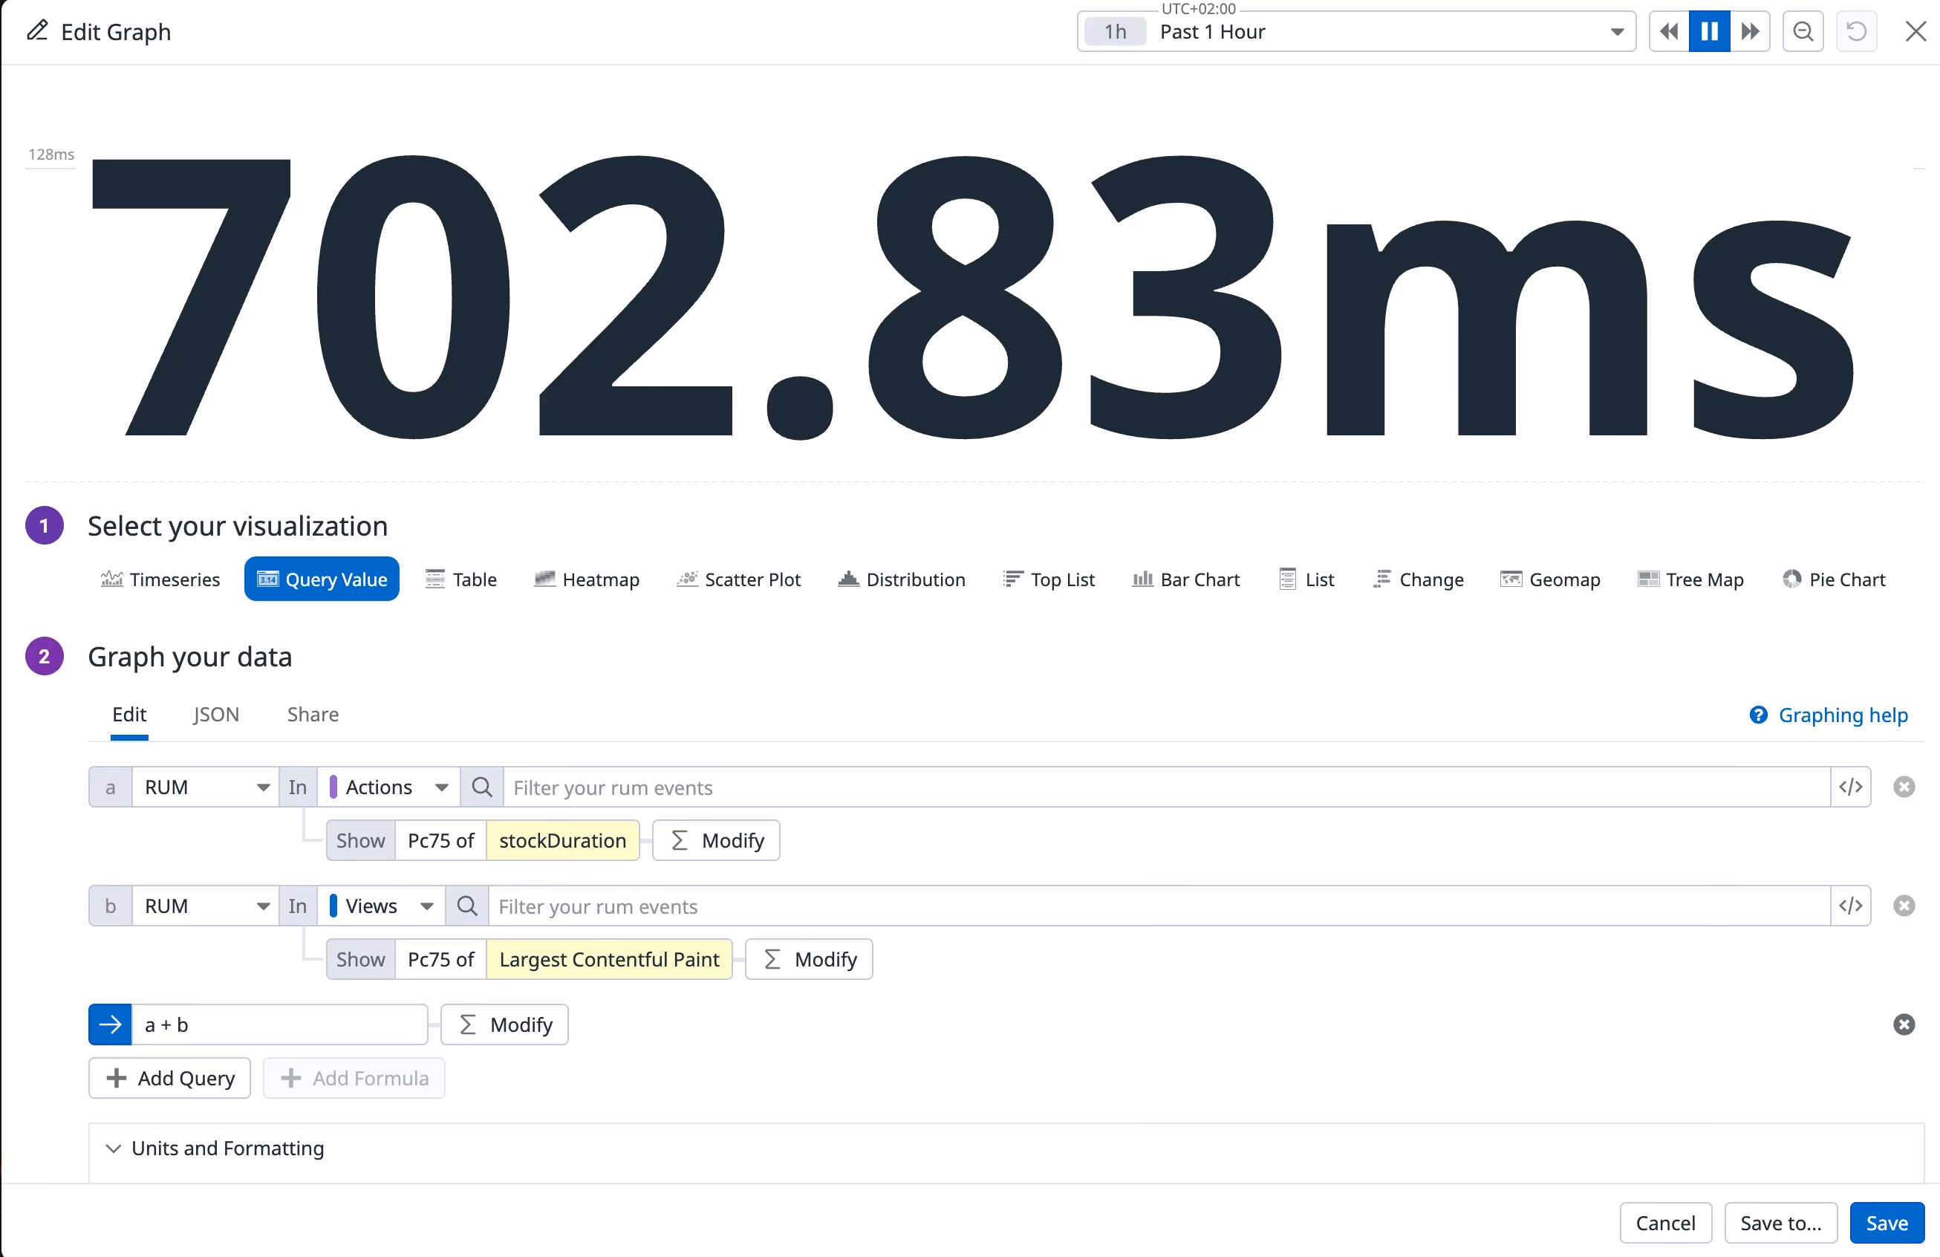Viewport: 1940px width, 1257px height.
Task: Close the Edit Graph dialog
Action: coord(1915,32)
